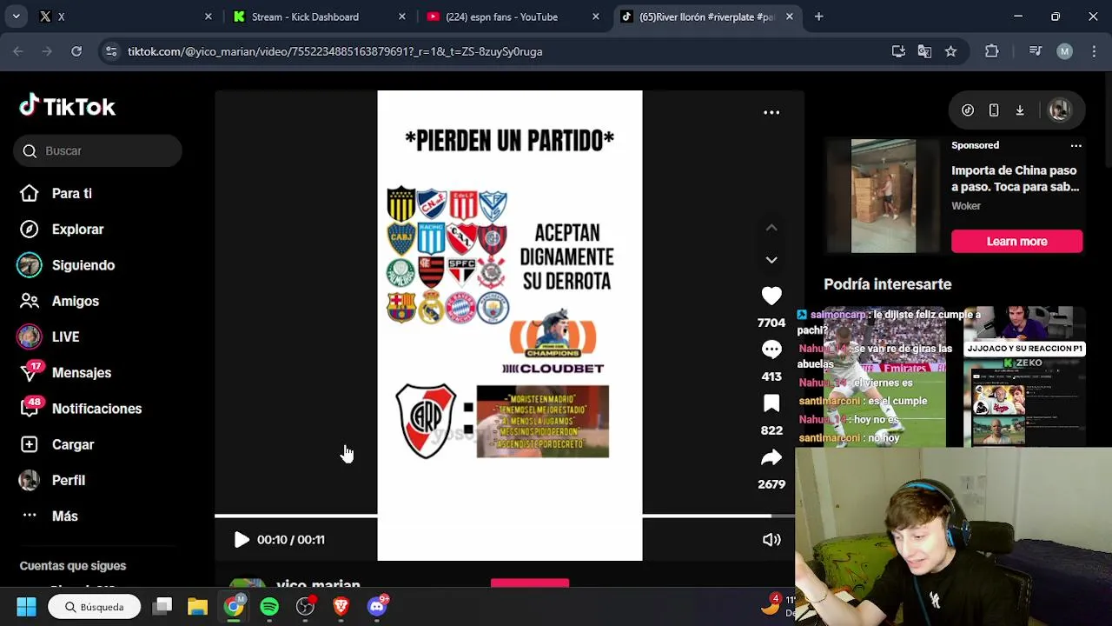Expand the Chrome tab search dropdown
Screen dimensions: 1112x626
point(16,17)
